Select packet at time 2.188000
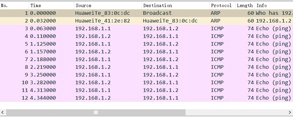The width and height of the screenshot is (293, 117). coord(147,59)
